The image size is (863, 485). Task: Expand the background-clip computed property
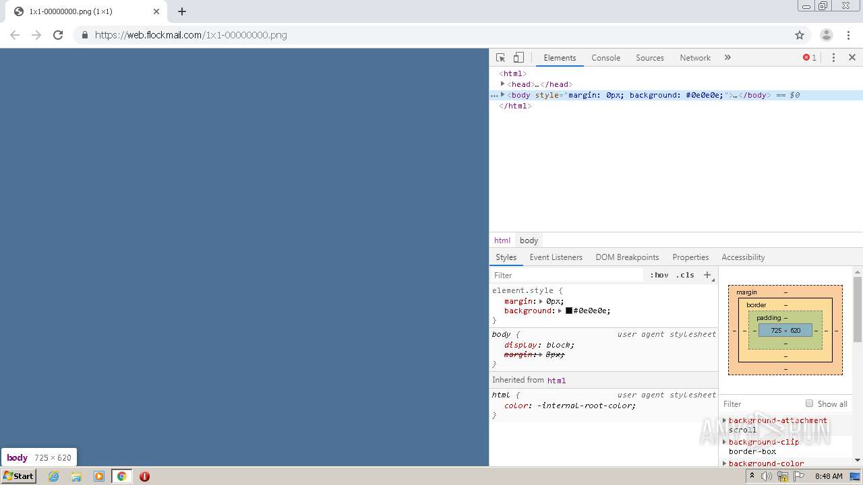[725, 442]
